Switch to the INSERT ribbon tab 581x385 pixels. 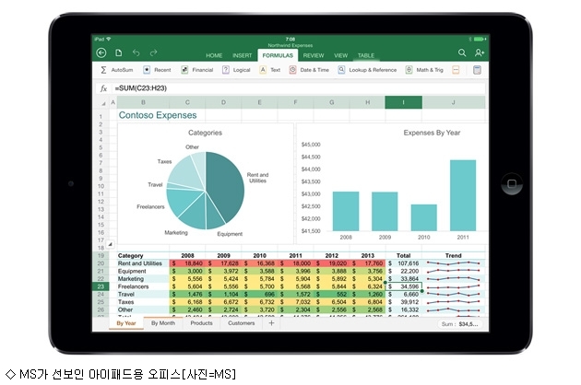(x=243, y=55)
